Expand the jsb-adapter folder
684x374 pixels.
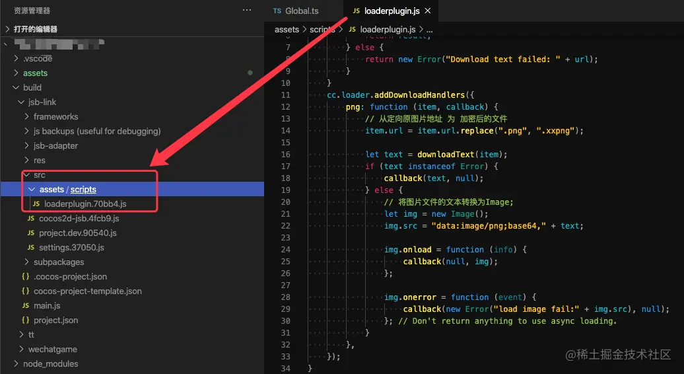(x=26, y=146)
